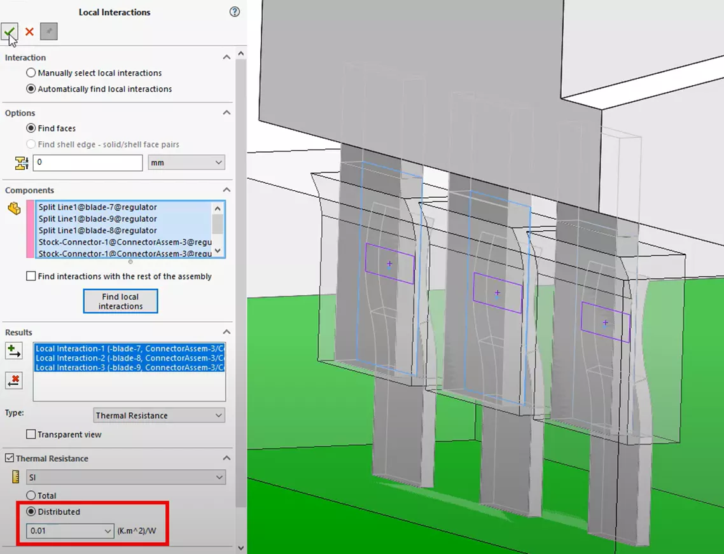Image resolution: width=724 pixels, height=554 pixels.
Task: Open help via the question mark icon
Action: 234,11
